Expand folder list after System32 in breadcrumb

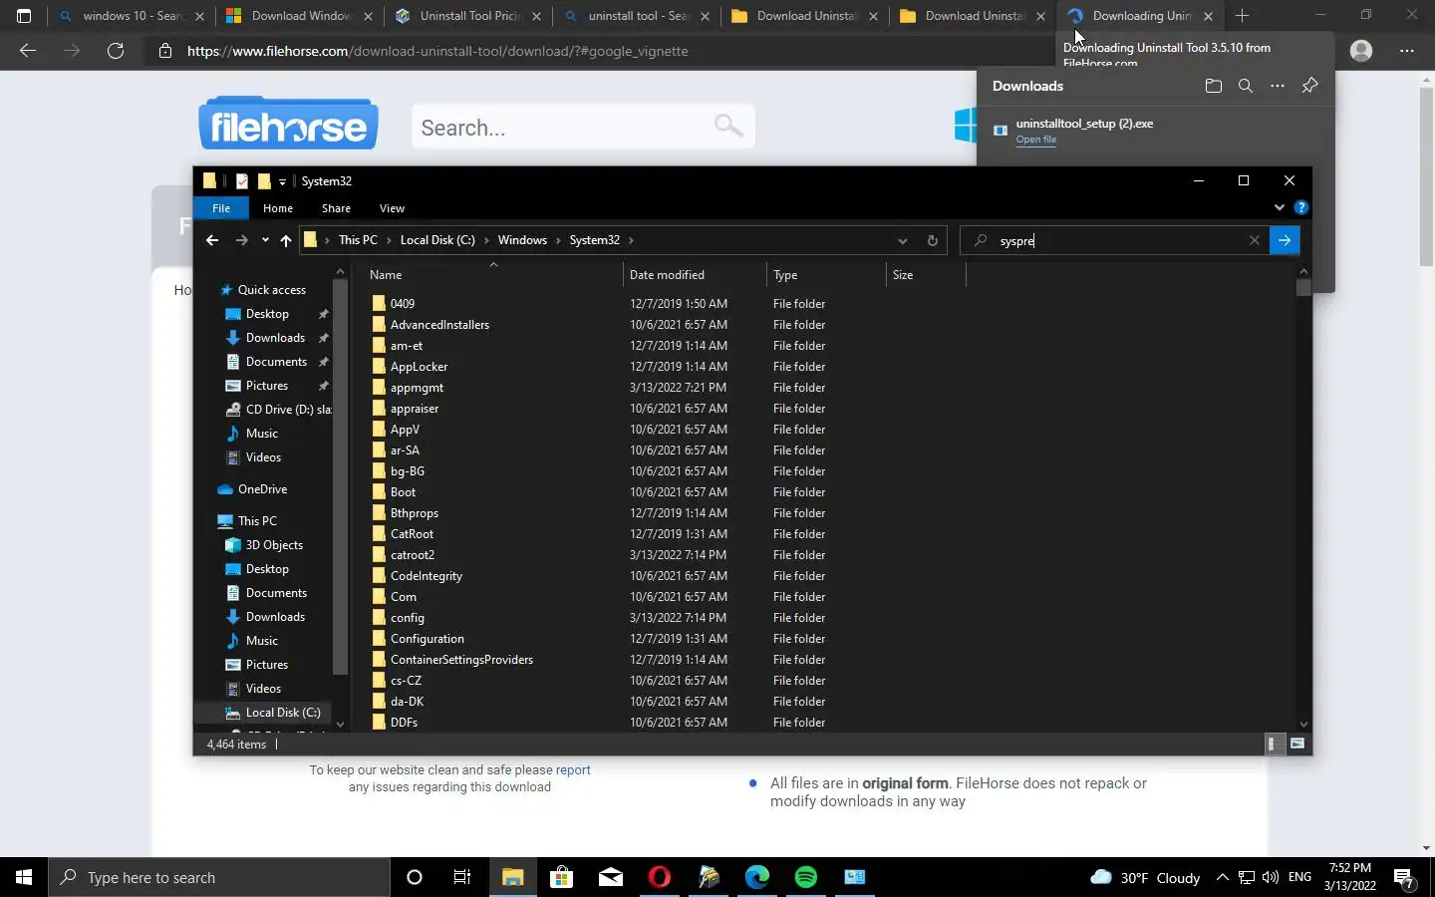click(x=631, y=240)
